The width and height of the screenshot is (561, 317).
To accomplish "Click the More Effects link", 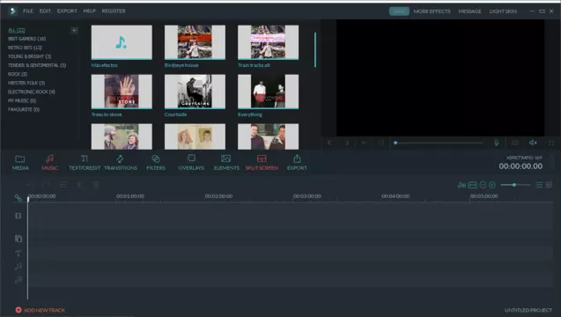I will [432, 11].
